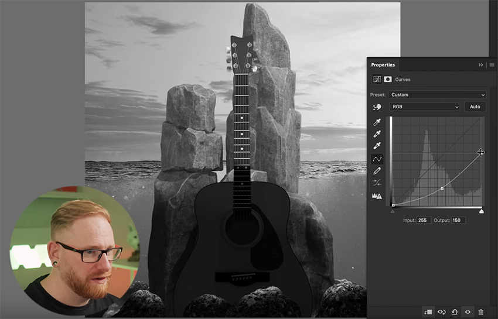Click the Input value field

pyautogui.click(x=424, y=220)
